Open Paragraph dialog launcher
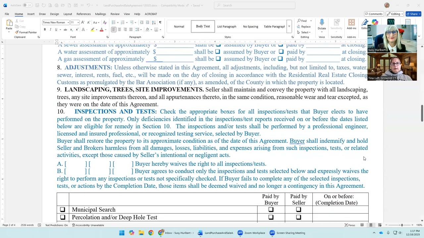Image resolution: width=424 pixels, height=238 pixels. 163,37
